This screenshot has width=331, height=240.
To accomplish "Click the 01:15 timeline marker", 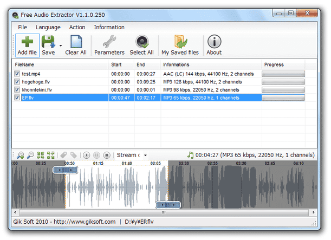I will 98,164.
